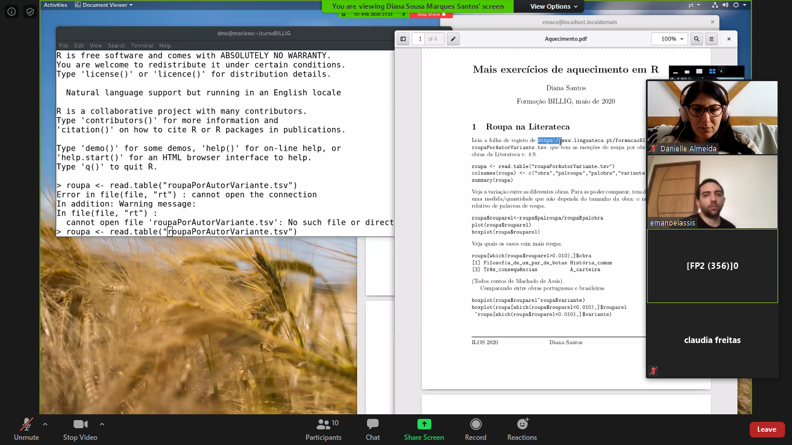Open the Reactions picker
The image size is (792, 445).
click(x=522, y=429)
